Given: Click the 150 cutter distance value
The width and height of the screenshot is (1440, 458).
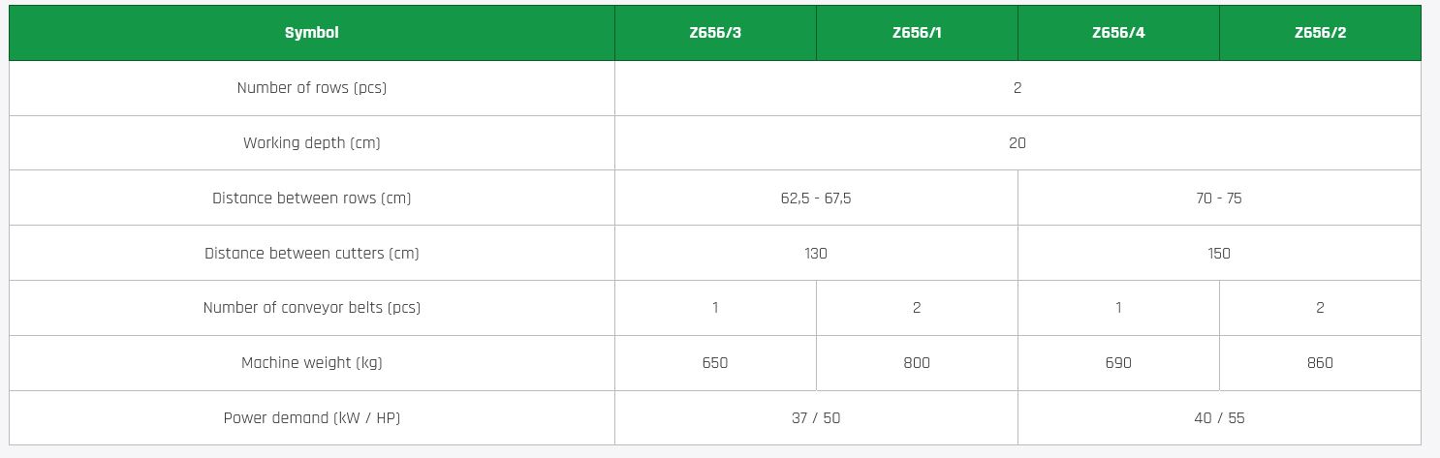Looking at the screenshot, I should click(x=1218, y=254).
